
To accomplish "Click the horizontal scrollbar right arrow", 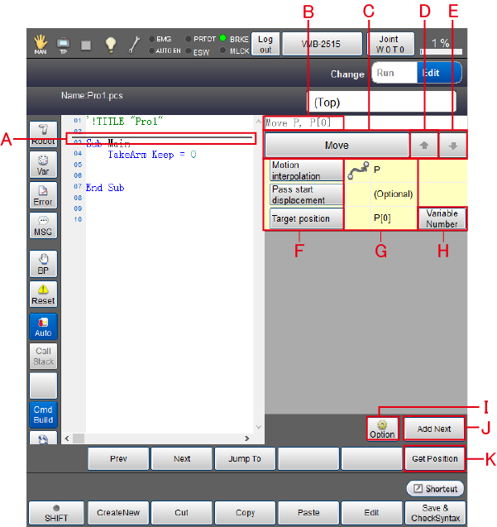I will [x=246, y=438].
